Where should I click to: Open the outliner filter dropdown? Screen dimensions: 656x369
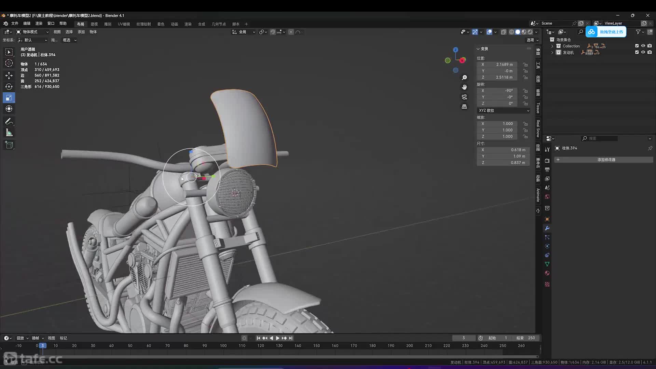click(x=640, y=32)
